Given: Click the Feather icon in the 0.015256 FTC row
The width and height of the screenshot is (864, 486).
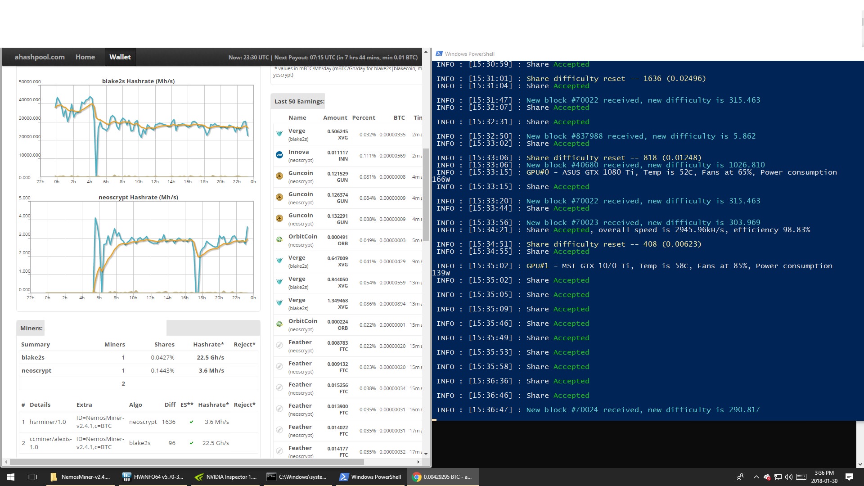Looking at the screenshot, I should pyautogui.click(x=279, y=387).
